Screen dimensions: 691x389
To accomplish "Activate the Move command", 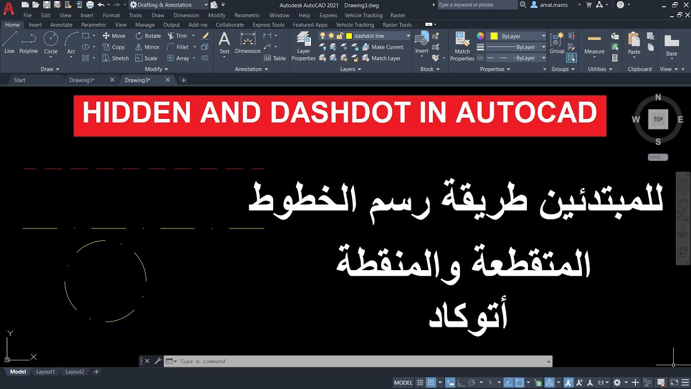I will pyautogui.click(x=114, y=36).
